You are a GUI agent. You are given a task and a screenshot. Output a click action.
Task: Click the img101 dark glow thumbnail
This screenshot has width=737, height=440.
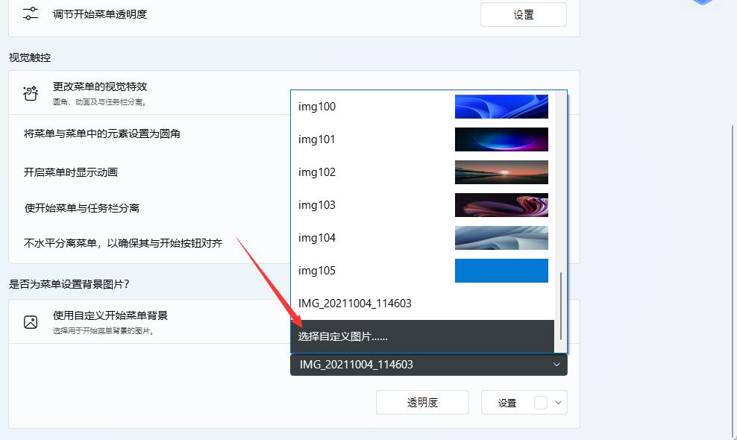pyautogui.click(x=501, y=139)
